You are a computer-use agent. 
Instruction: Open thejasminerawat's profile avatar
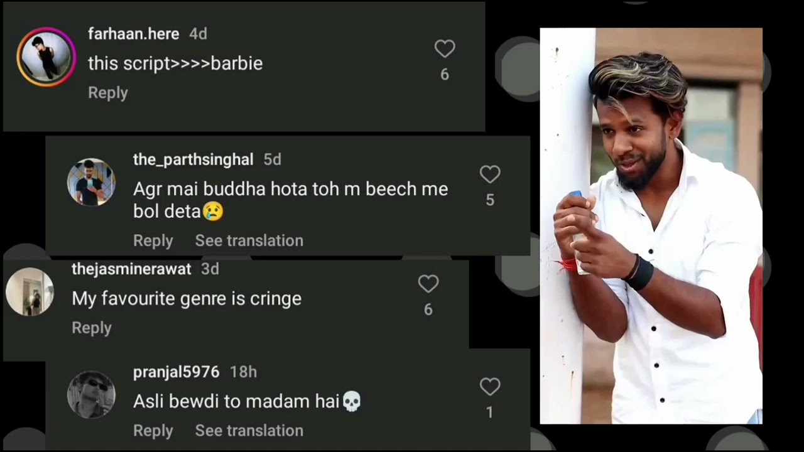[30, 292]
